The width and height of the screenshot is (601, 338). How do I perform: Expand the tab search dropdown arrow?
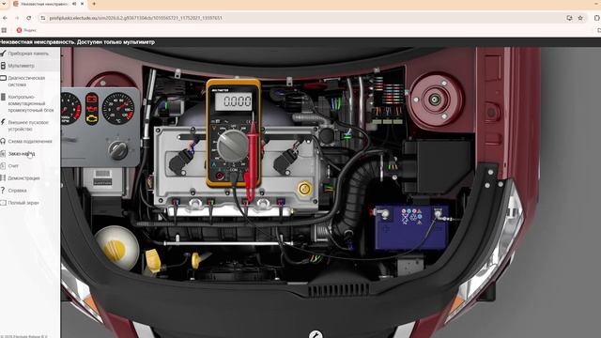pos(4,4)
